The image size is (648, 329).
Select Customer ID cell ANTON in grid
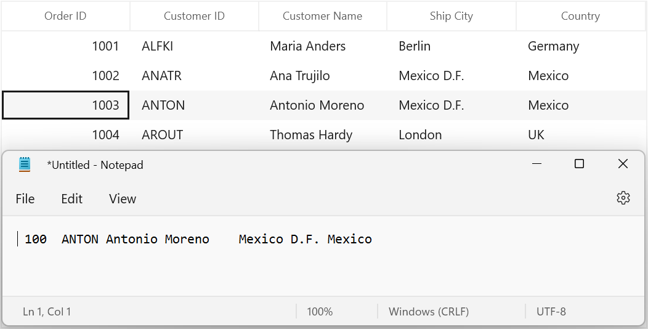tap(194, 105)
